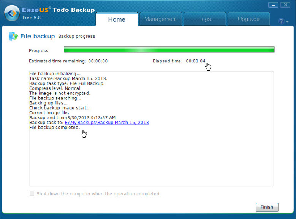
Task: Click the 'Task name:Backup March 15, 2013.' line
Action: tap(68, 78)
